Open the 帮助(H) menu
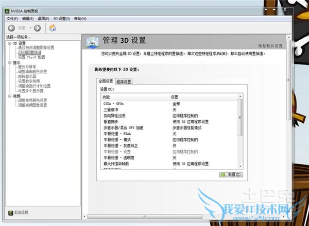Screen dimensions: 309x226 tap(80, 19)
